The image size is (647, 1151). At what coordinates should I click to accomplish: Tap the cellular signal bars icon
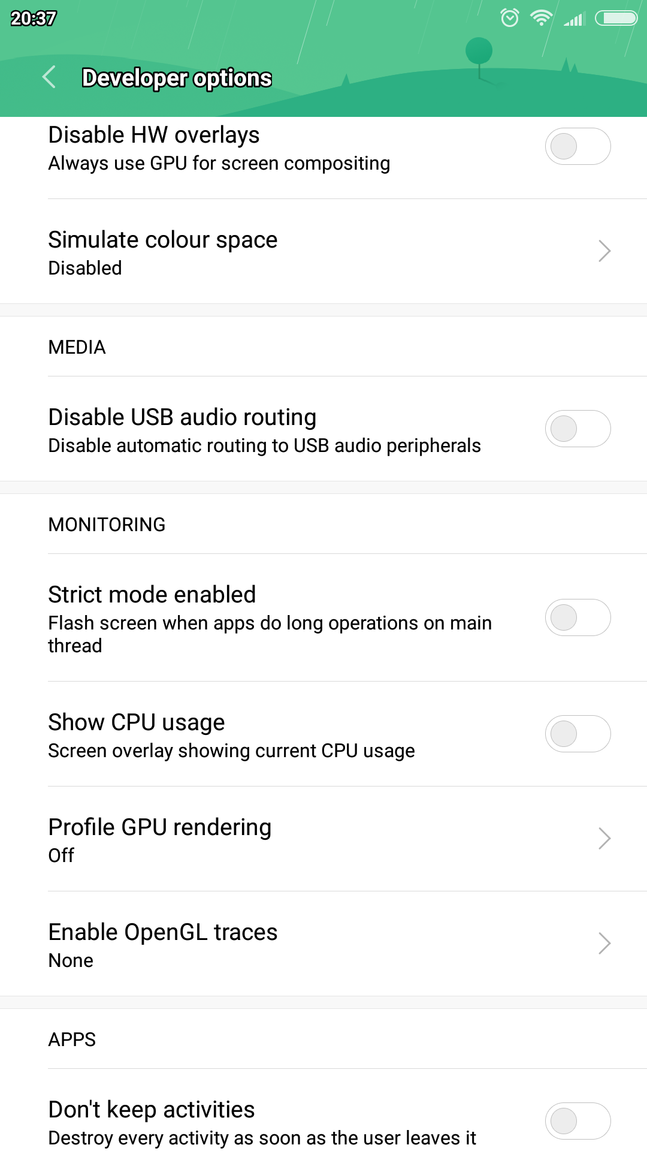pyautogui.click(x=573, y=20)
